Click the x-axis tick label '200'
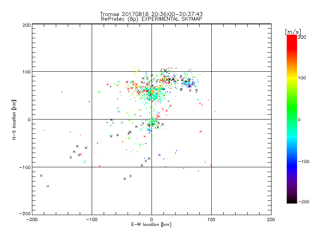Viewport: 319px width, 239px height. coord(271,219)
